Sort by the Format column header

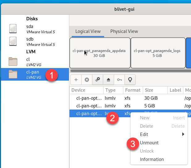pyautogui.click(x=133, y=90)
